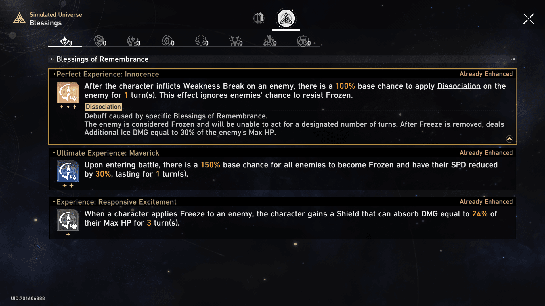This screenshot has height=306, width=545.
Task: Filter blessings by Nihility path icon
Action: [167, 42]
